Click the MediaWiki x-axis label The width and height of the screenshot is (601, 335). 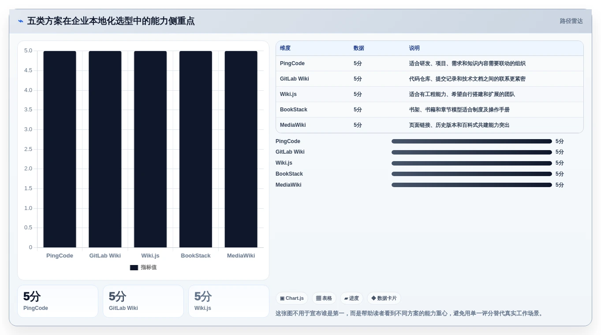pyautogui.click(x=241, y=256)
